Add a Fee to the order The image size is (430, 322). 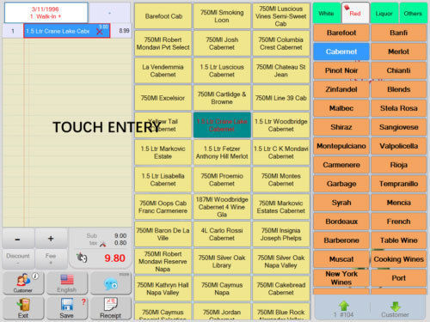click(51, 258)
